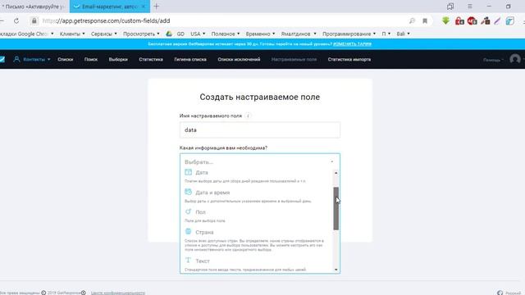Image resolution: width=525 pixels, height=295 pixels.
Task: Click the Date and time field icon
Action: tap(188, 192)
